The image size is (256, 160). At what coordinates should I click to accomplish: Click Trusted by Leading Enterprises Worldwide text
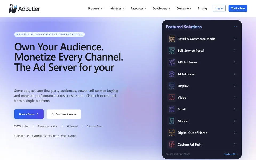pyautogui.click(x=45, y=136)
